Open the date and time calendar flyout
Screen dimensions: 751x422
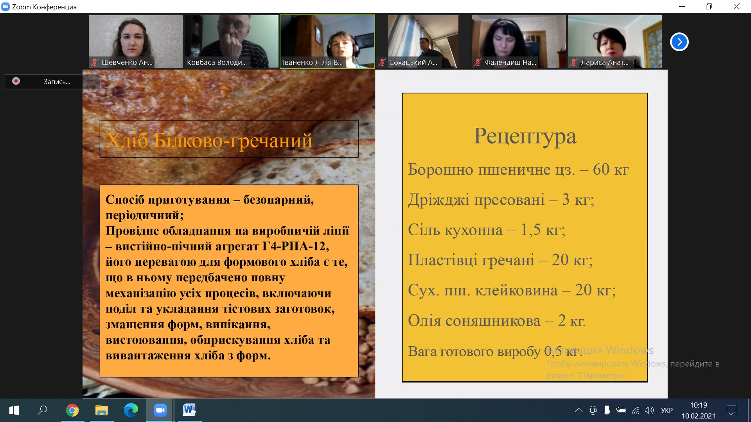[x=698, y=410]
